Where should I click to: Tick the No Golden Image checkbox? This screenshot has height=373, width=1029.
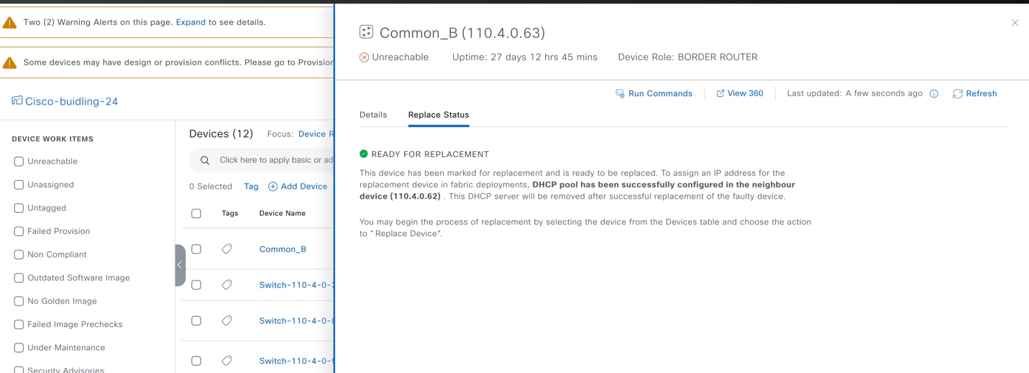19,301
